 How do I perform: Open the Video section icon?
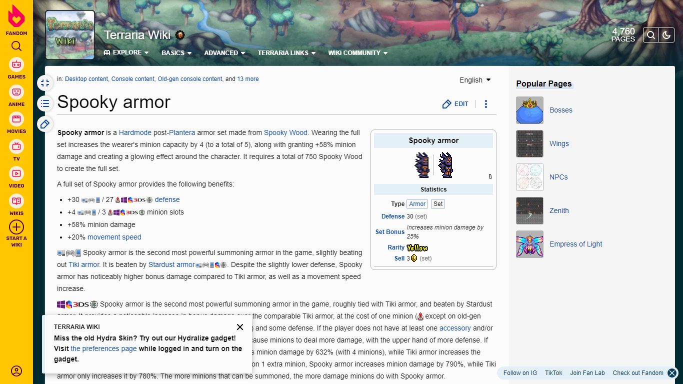pyautogui.click(x=16, y=173)
